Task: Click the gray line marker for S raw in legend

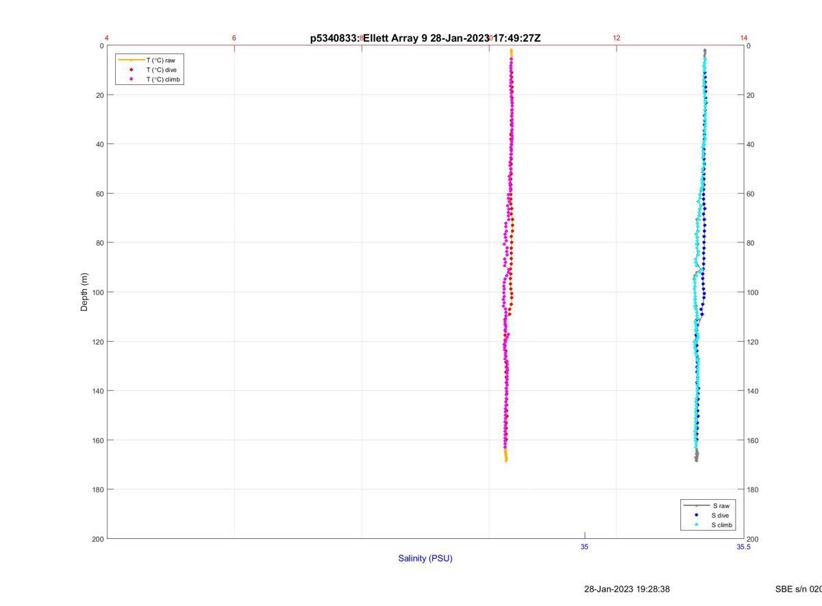Action: click(696, 505)
